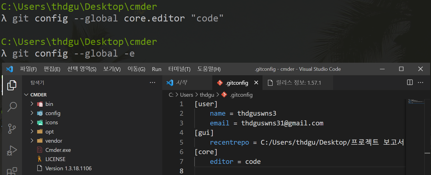Click the editor = code line
This screenshot has width=431, height=175.
(x=235, y=162)
